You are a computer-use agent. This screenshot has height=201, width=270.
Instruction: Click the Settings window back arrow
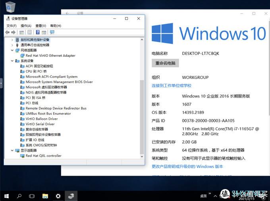click(x=67, y=13)
